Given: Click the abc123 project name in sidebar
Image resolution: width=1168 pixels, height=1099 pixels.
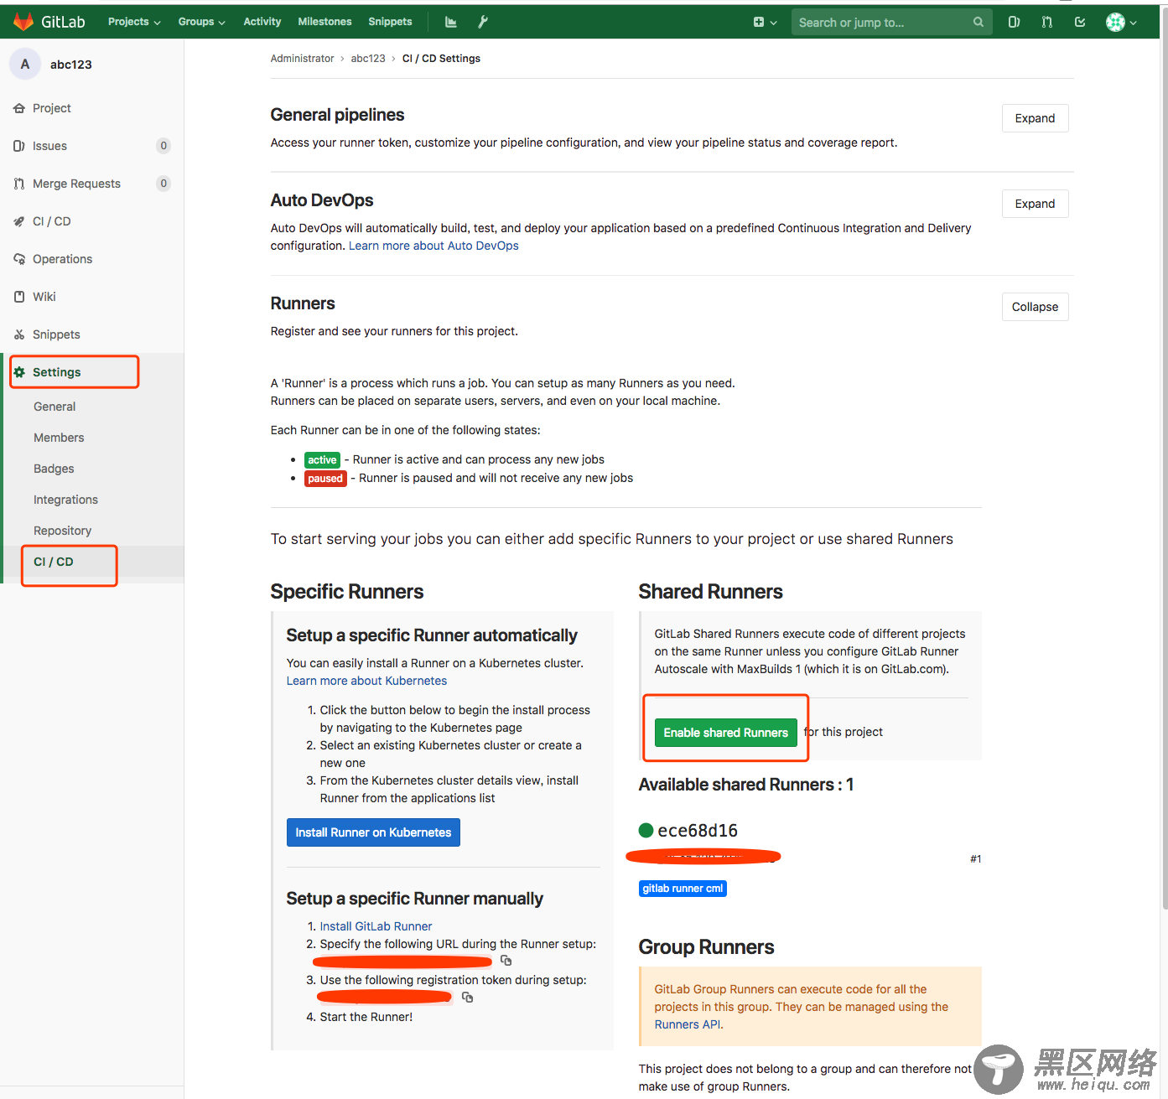Looking at the screenshot, I should [71, 65].
